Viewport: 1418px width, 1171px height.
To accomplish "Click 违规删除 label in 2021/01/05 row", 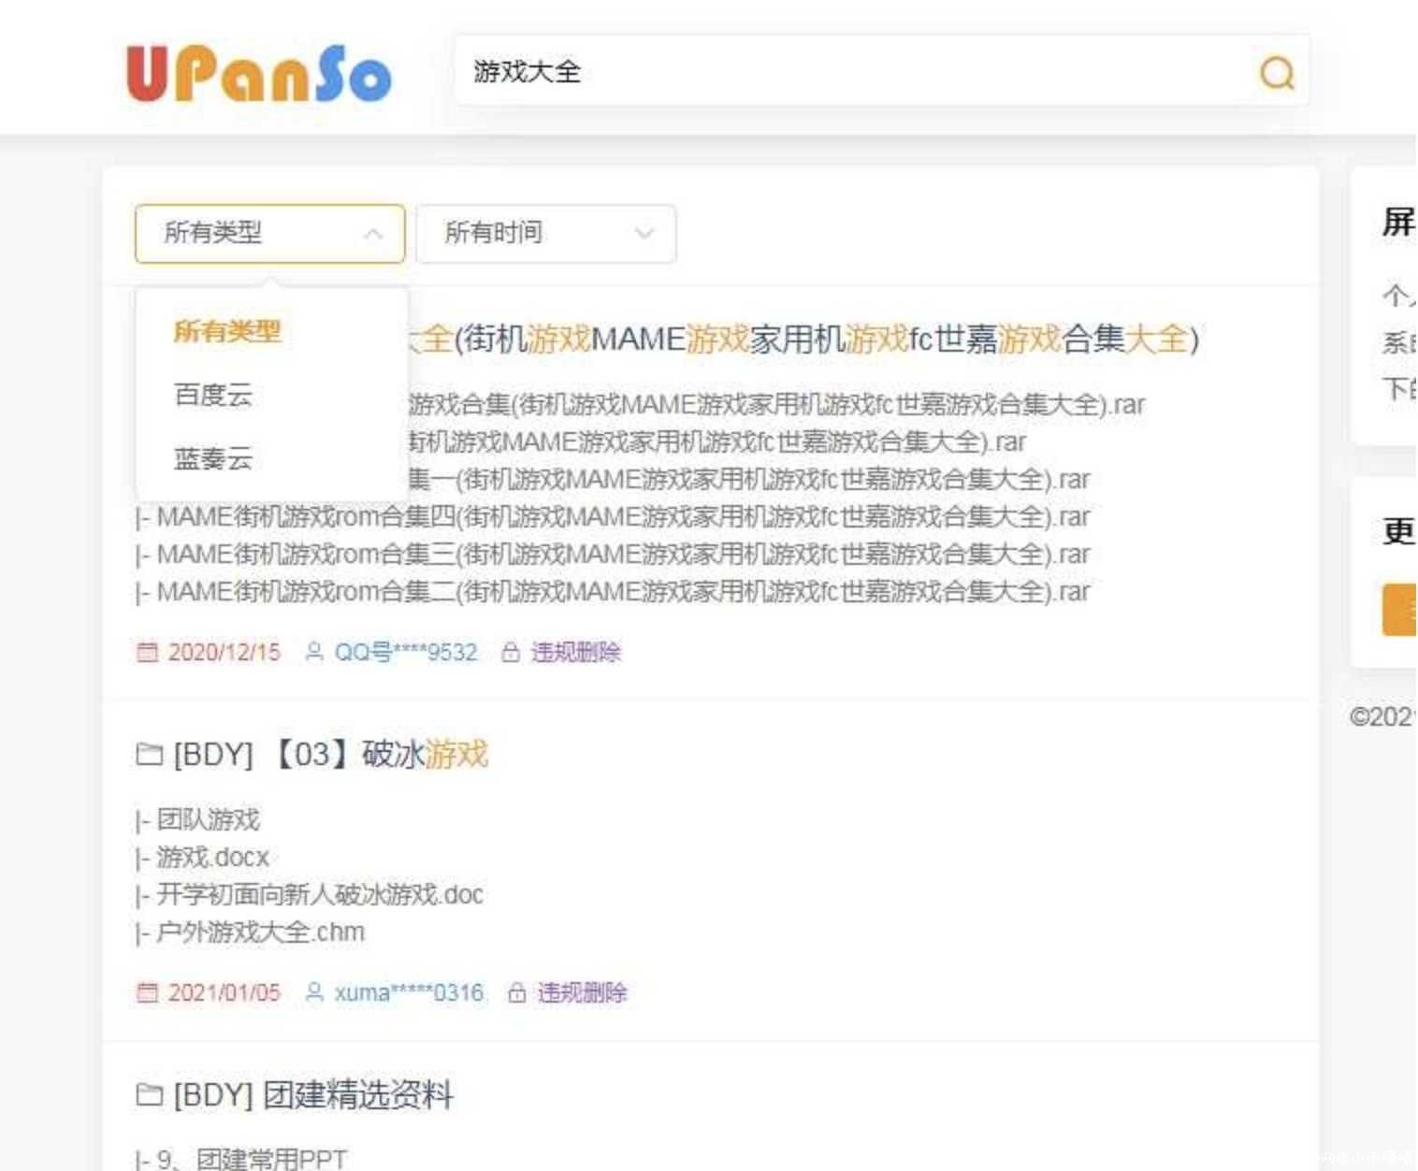I will pyautogui.click(x=582, y=992).
